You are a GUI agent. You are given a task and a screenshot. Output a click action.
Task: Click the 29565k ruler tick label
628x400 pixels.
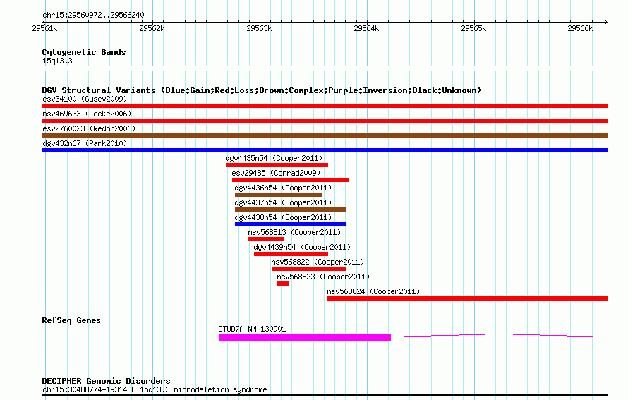473,28
